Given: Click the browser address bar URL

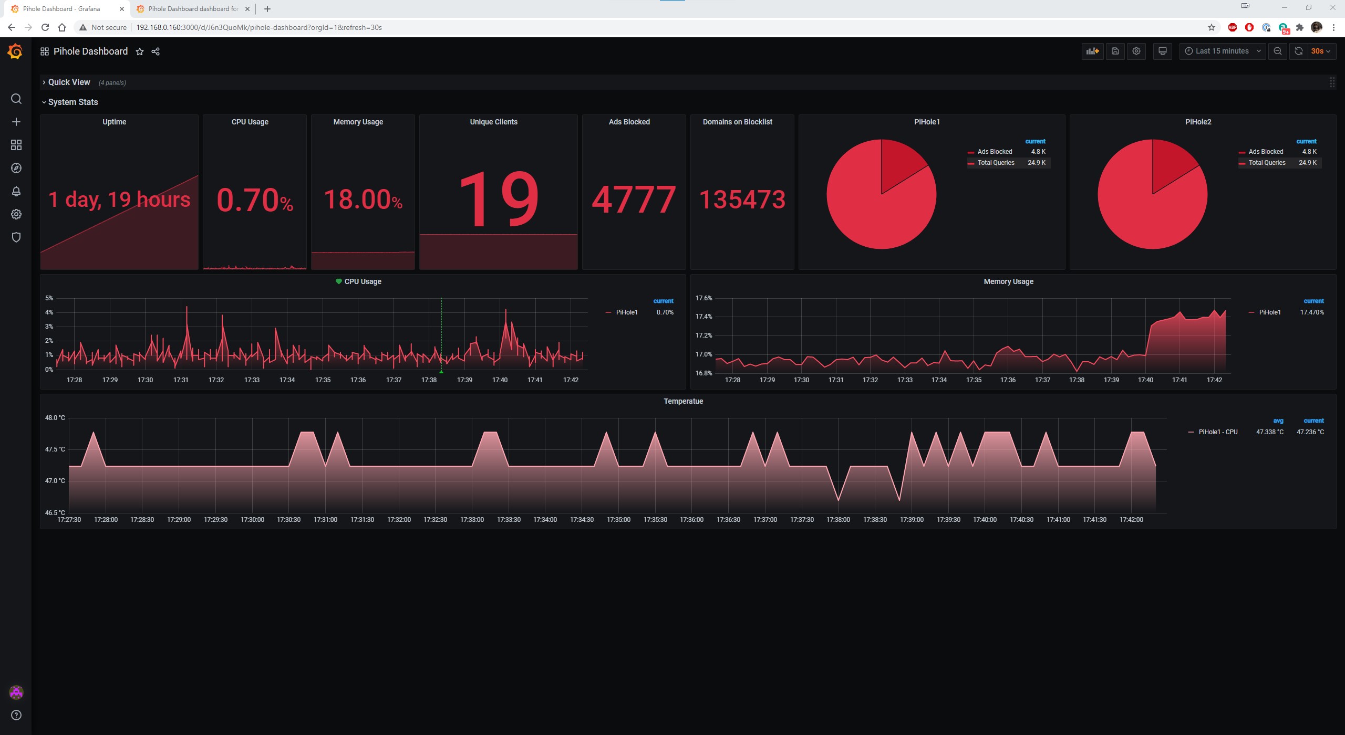Looking at the screenshot, I should (x=258, y=27).
